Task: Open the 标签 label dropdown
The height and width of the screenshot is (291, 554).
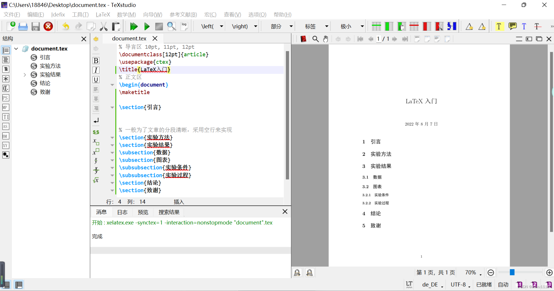Action: pyautogui.click(x=327, y=26)
